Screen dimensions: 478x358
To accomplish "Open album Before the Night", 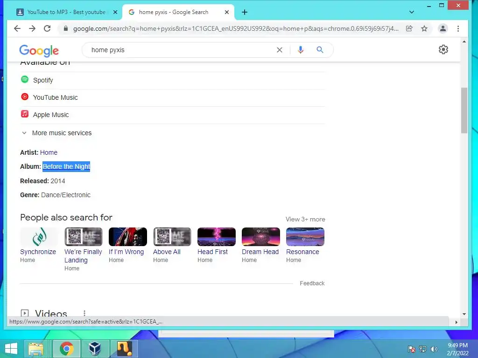I will [66, 166].
